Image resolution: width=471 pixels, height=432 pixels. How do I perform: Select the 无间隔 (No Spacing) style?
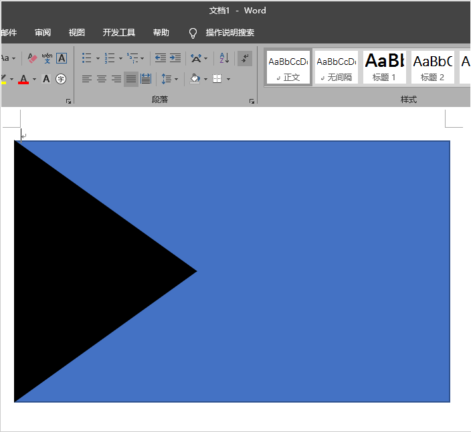click(337, 68)
